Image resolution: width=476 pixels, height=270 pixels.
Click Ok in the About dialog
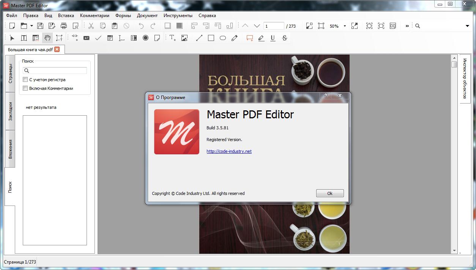point(330,193)
